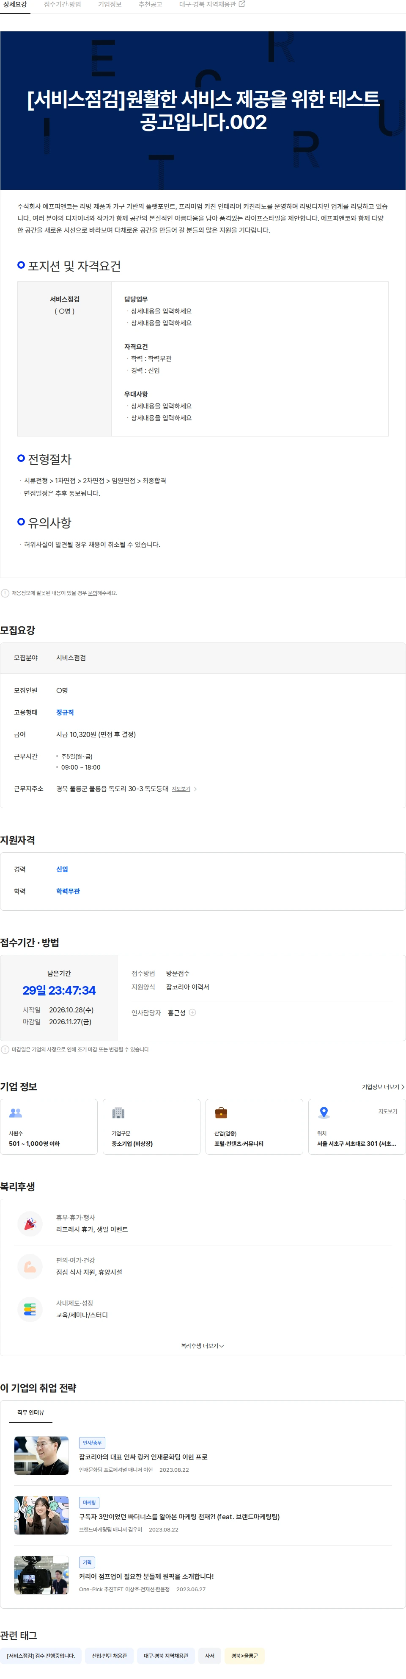Click the 신입·인턴 채용관 tag
Viewport: 406px width, 1679px height.
109,1656
